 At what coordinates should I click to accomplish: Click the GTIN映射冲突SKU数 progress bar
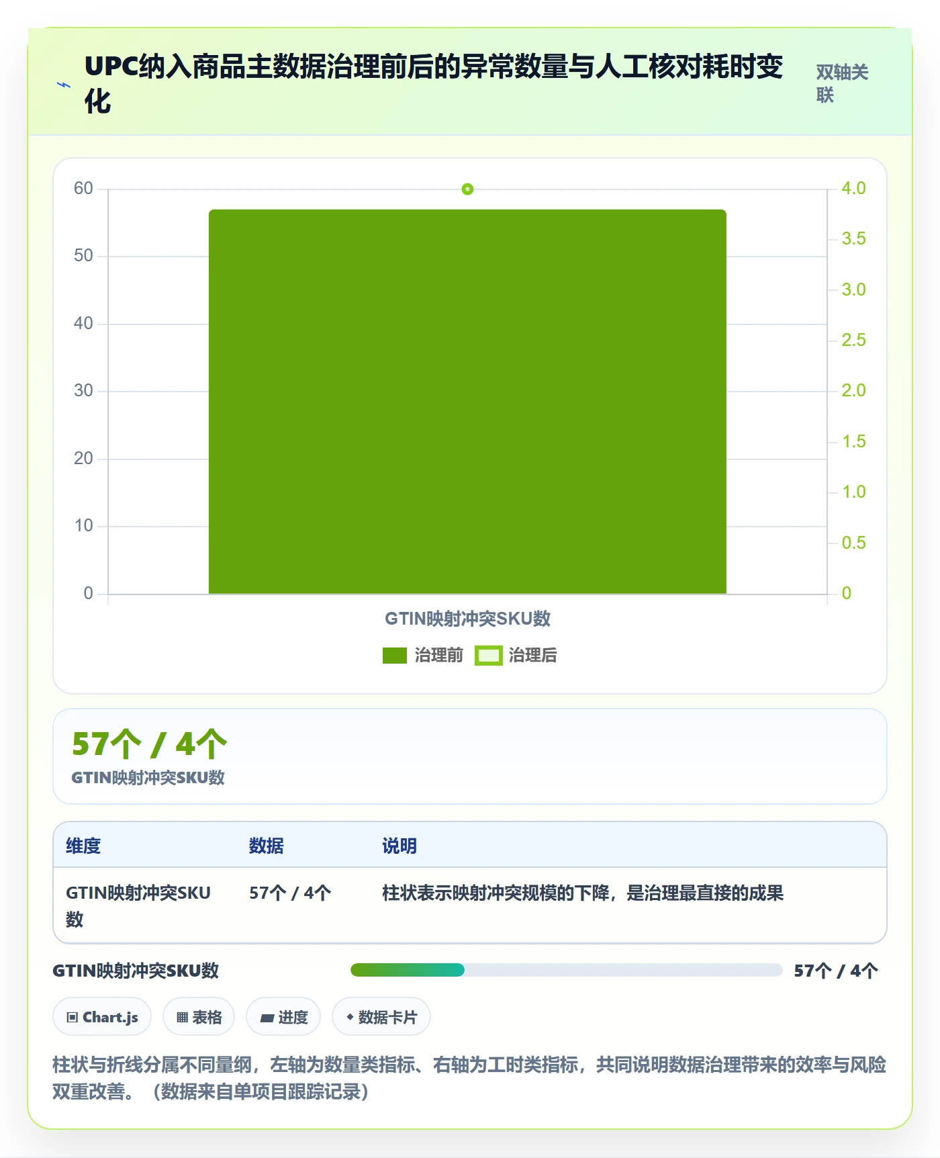(x=567, y=970)
